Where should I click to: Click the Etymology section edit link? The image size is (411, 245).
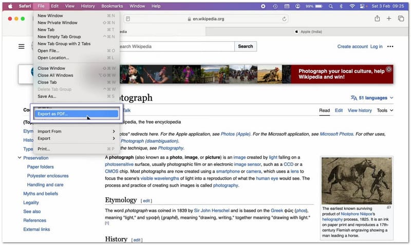pyautogui.click(x=146, y=201)
